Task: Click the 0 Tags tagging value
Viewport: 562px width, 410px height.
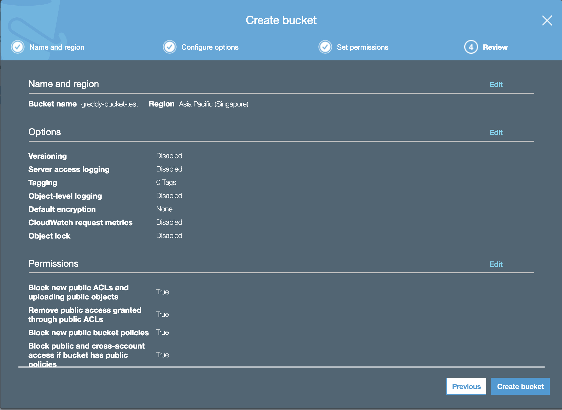Action: 166,182
